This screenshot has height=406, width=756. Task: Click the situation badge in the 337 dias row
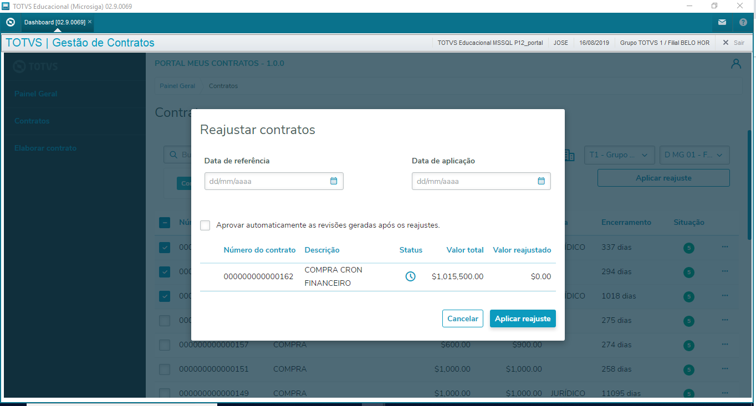click(x=689, y=248)
